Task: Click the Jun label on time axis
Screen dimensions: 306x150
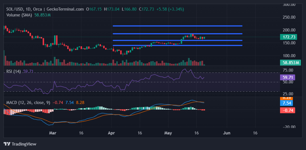Action: [227, 133]
